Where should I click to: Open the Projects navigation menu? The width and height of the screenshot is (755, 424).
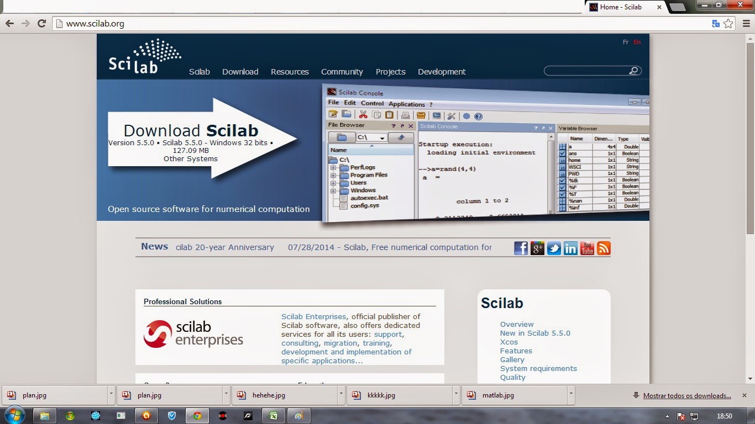391,72
